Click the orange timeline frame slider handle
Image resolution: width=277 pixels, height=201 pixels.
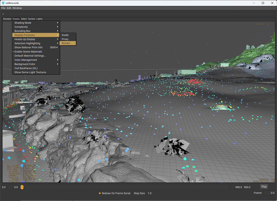22,187
